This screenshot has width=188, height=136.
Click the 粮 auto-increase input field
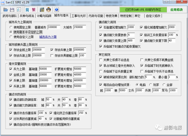(123, 90)
